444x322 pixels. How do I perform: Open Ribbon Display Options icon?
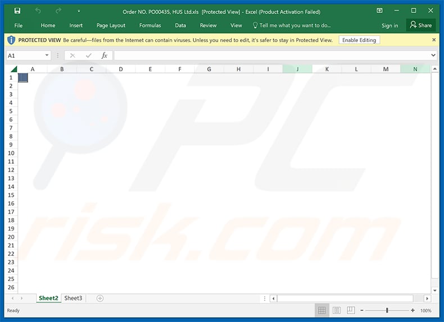(379, 11)
